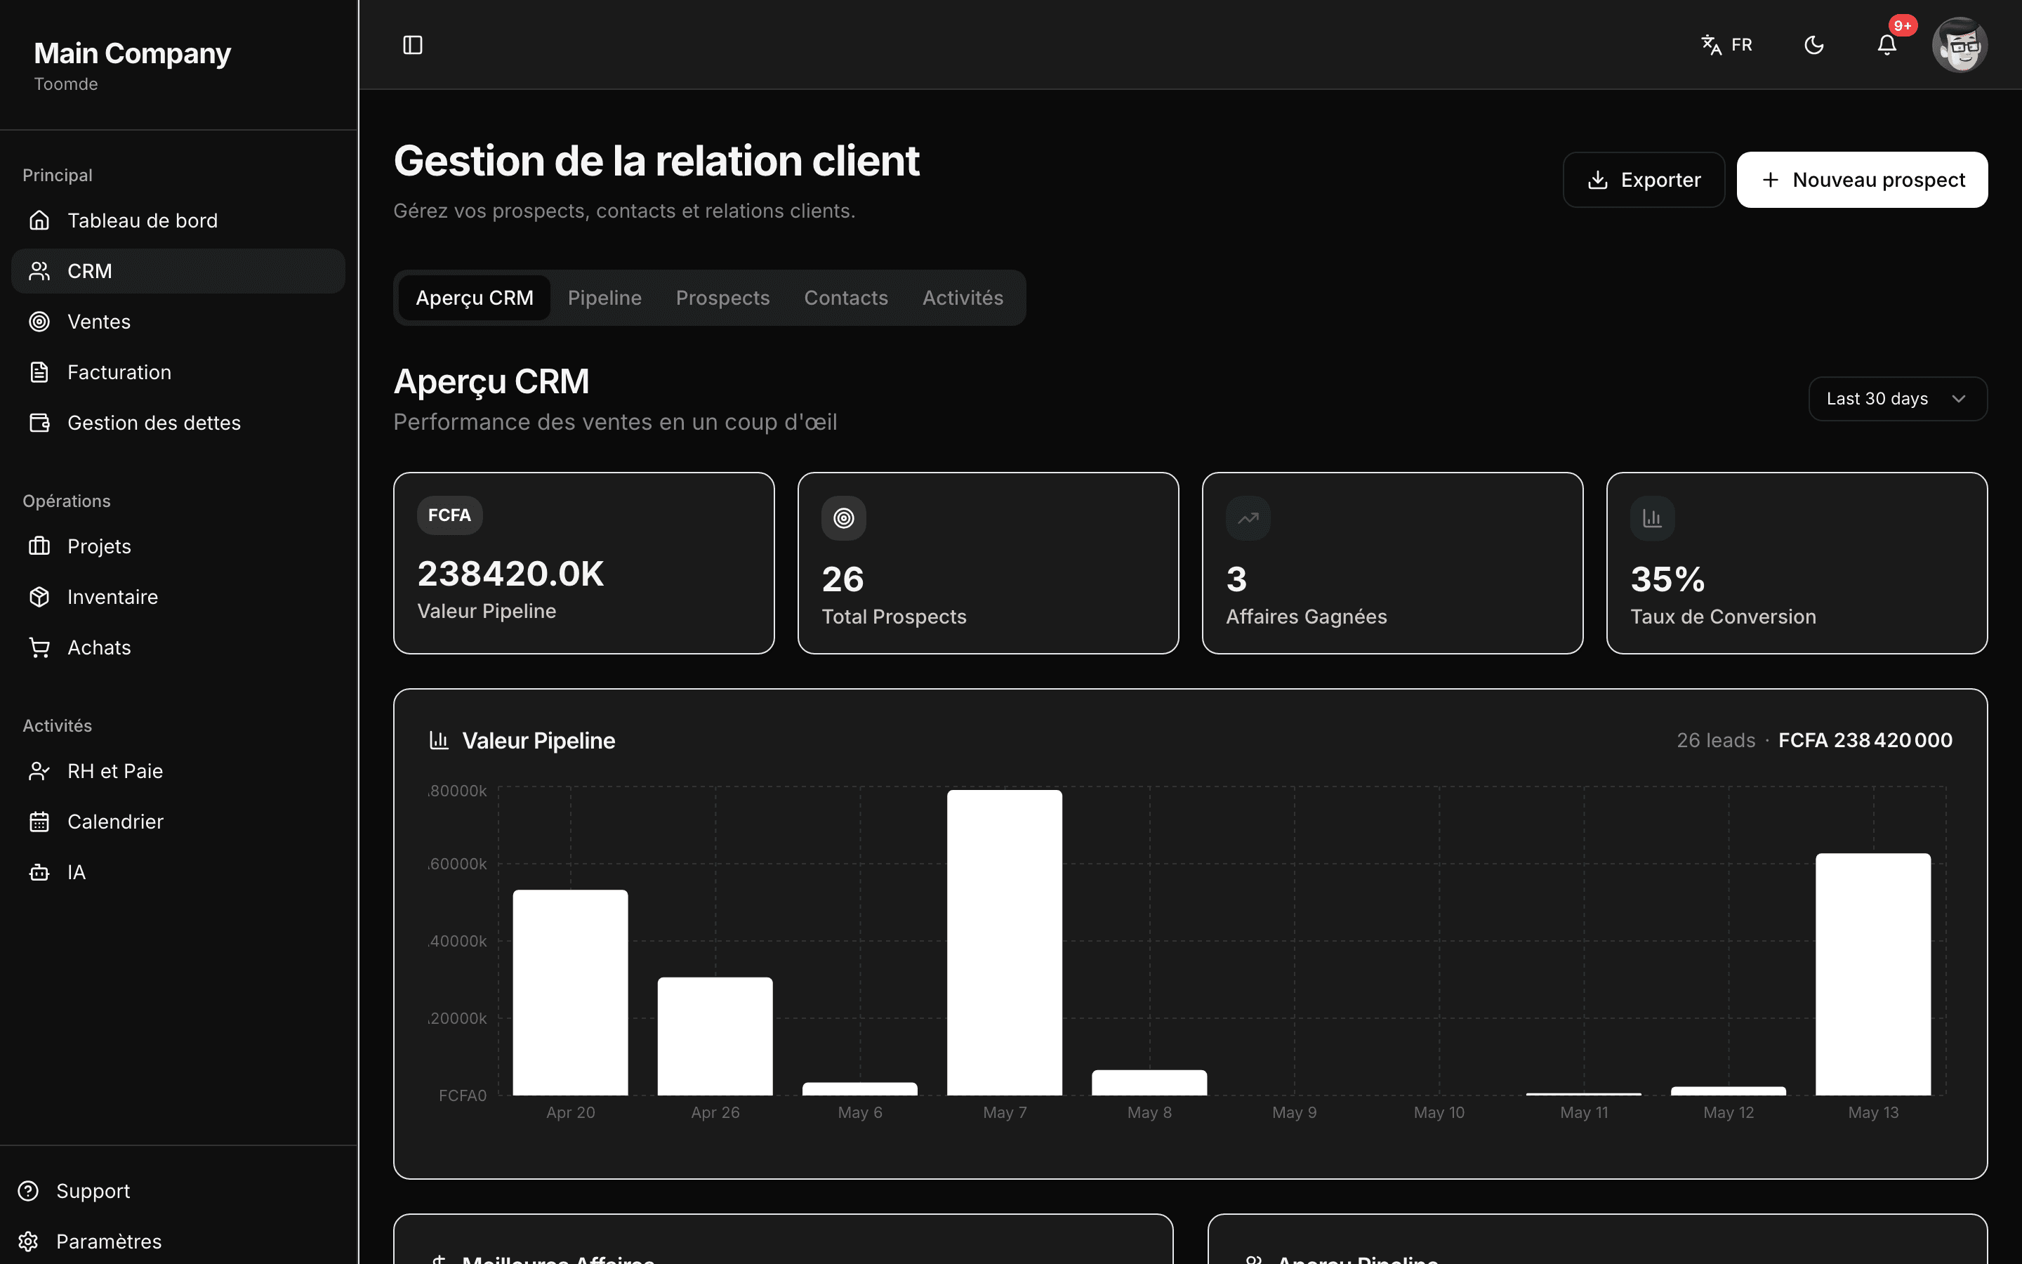Click the chart icon beside Valeur Pipeline title
Screen dimensions: 2022x1264
tap(439, 740)
